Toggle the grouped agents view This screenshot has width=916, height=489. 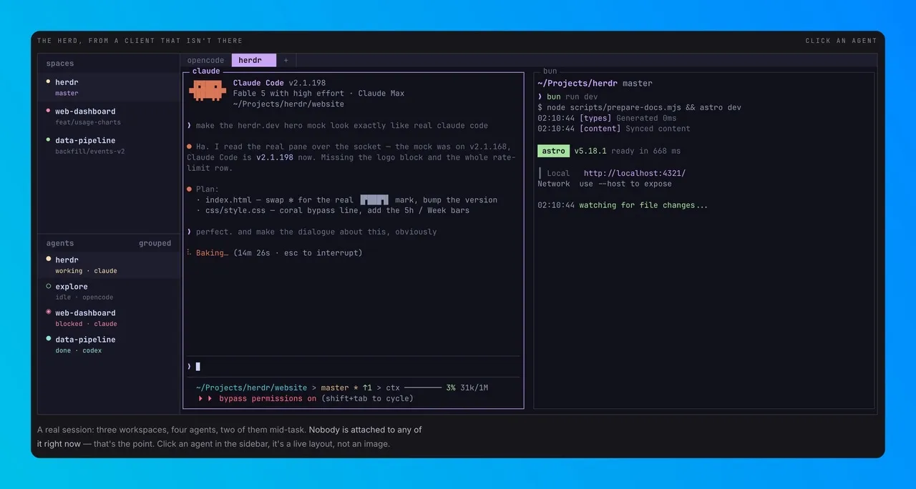pyautogui.click(x=155, y=243)
